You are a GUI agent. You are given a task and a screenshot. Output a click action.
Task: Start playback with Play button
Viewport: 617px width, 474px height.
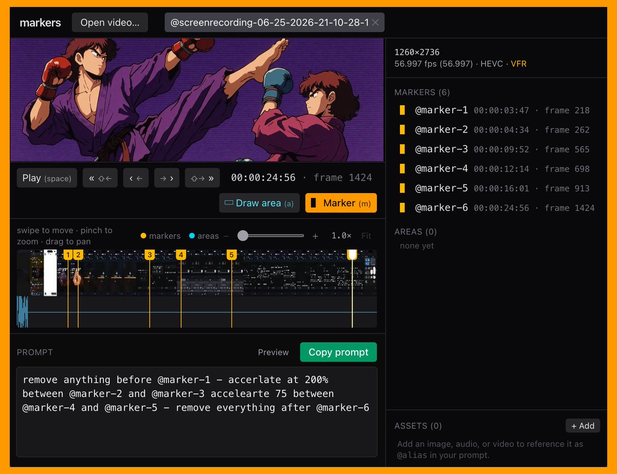pyautogui.click(x=47, y=178)
